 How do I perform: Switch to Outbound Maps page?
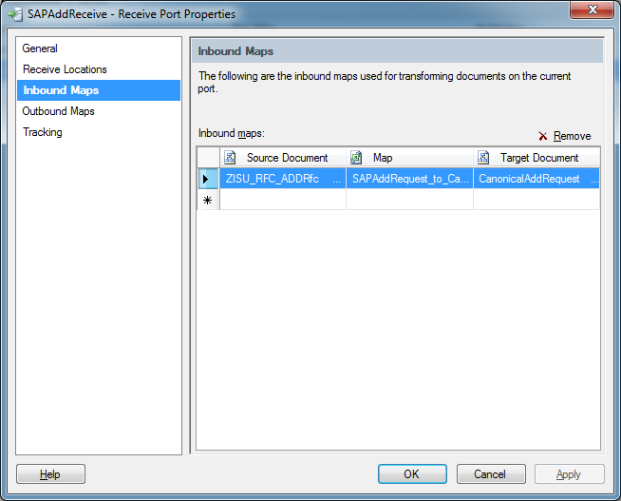(x=58, y=111)
